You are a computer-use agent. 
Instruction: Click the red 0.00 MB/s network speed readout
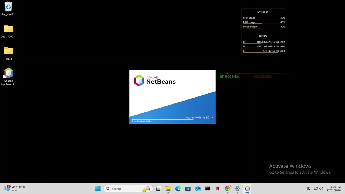coord(263,77)
